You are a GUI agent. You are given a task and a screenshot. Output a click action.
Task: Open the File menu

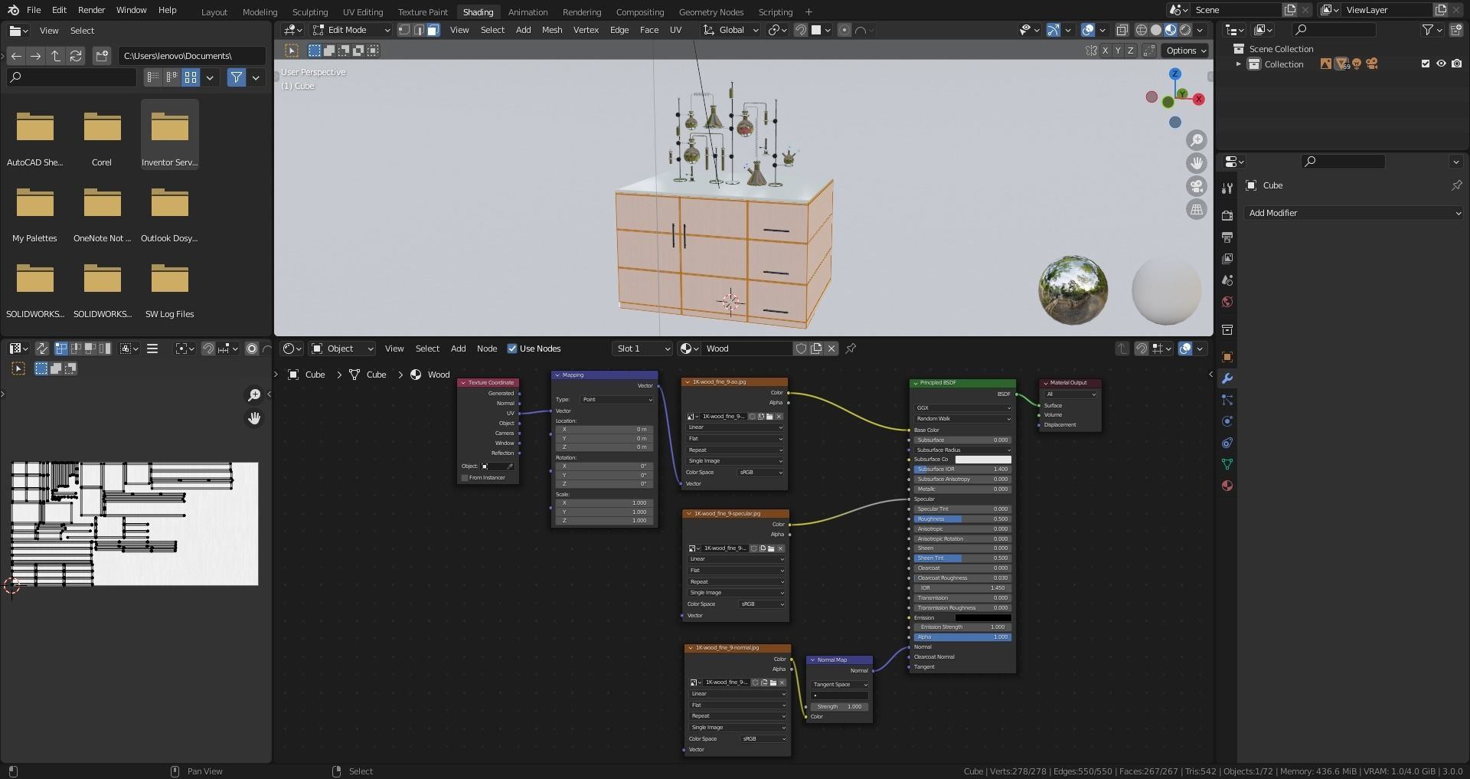pyautogui.click(x=34, y=10)
